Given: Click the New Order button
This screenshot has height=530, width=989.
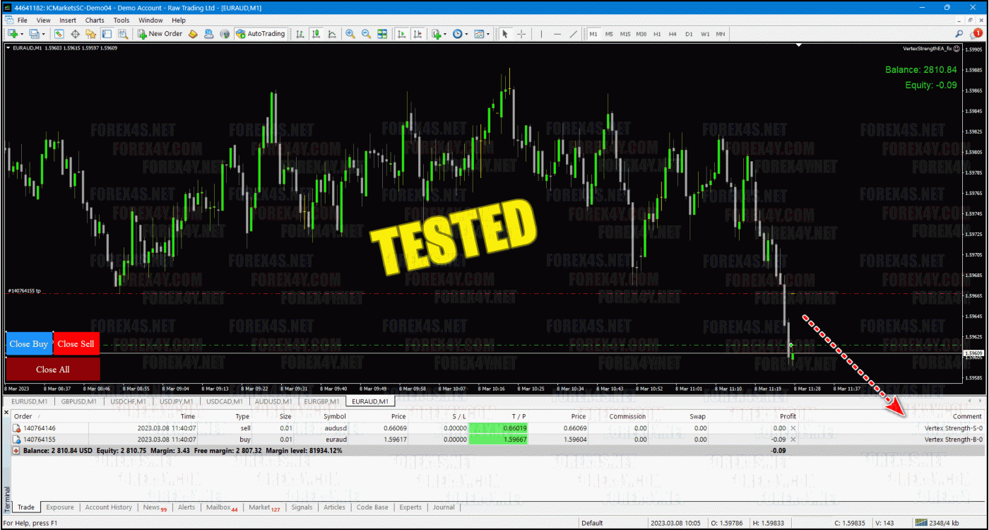Looking at the screenshot, I should pos(160,33).
